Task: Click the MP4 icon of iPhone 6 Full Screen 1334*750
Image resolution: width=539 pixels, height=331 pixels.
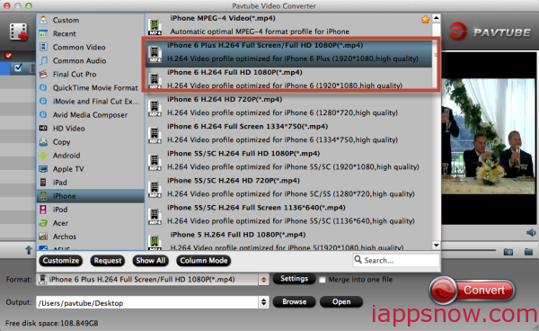Action: 155,135
